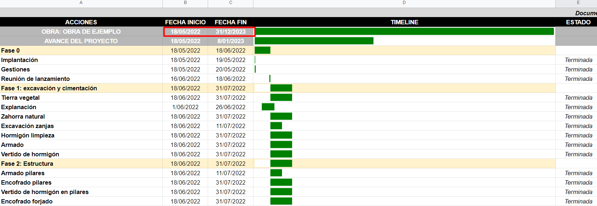Select the Explanación cell
Viewport: 597px width, 206px height.
click(81, 107)
